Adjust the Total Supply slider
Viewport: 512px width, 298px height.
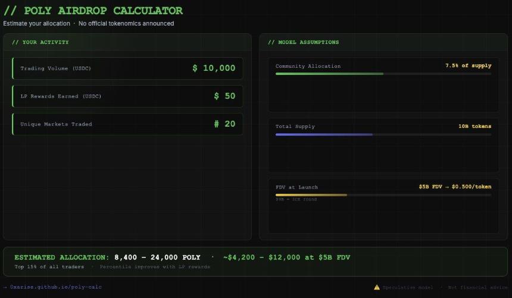[383, 134]
